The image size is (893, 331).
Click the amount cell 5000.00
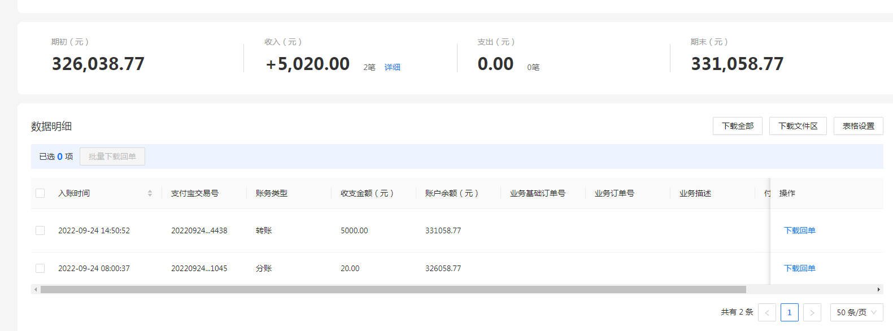(354, 230)
